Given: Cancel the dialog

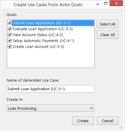Looking at the screenshot, I should coord(107,121).
